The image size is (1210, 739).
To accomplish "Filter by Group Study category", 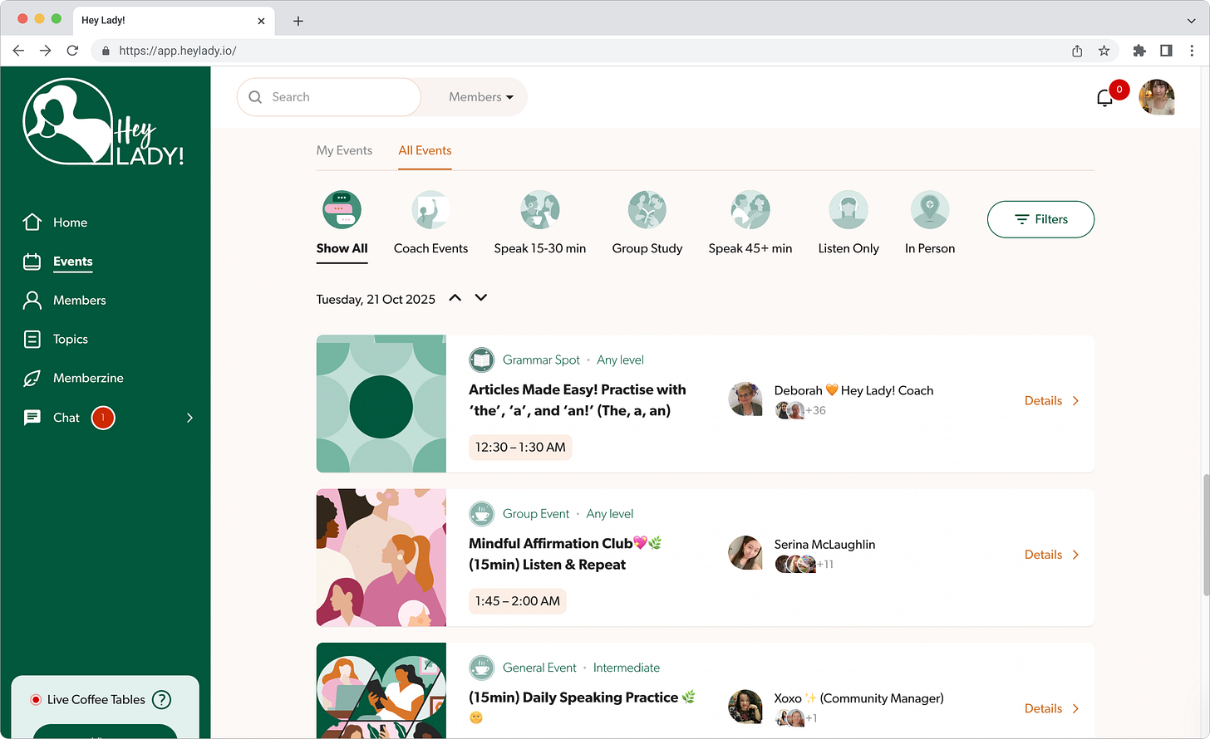I will point(647,223).
